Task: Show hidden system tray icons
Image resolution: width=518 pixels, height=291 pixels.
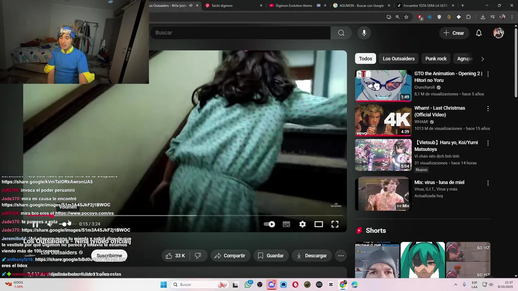Action: tap(456, 285)
